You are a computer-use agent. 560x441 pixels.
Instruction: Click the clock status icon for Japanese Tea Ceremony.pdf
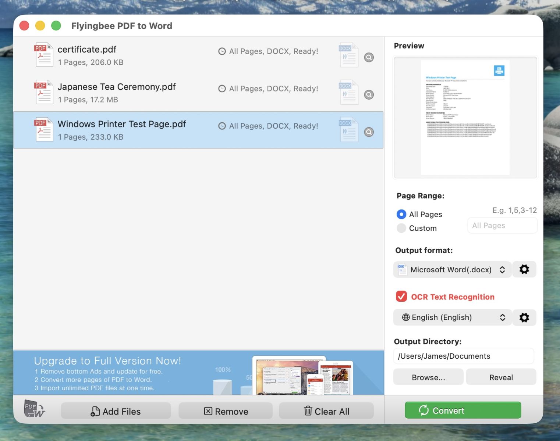pos(222,89)
